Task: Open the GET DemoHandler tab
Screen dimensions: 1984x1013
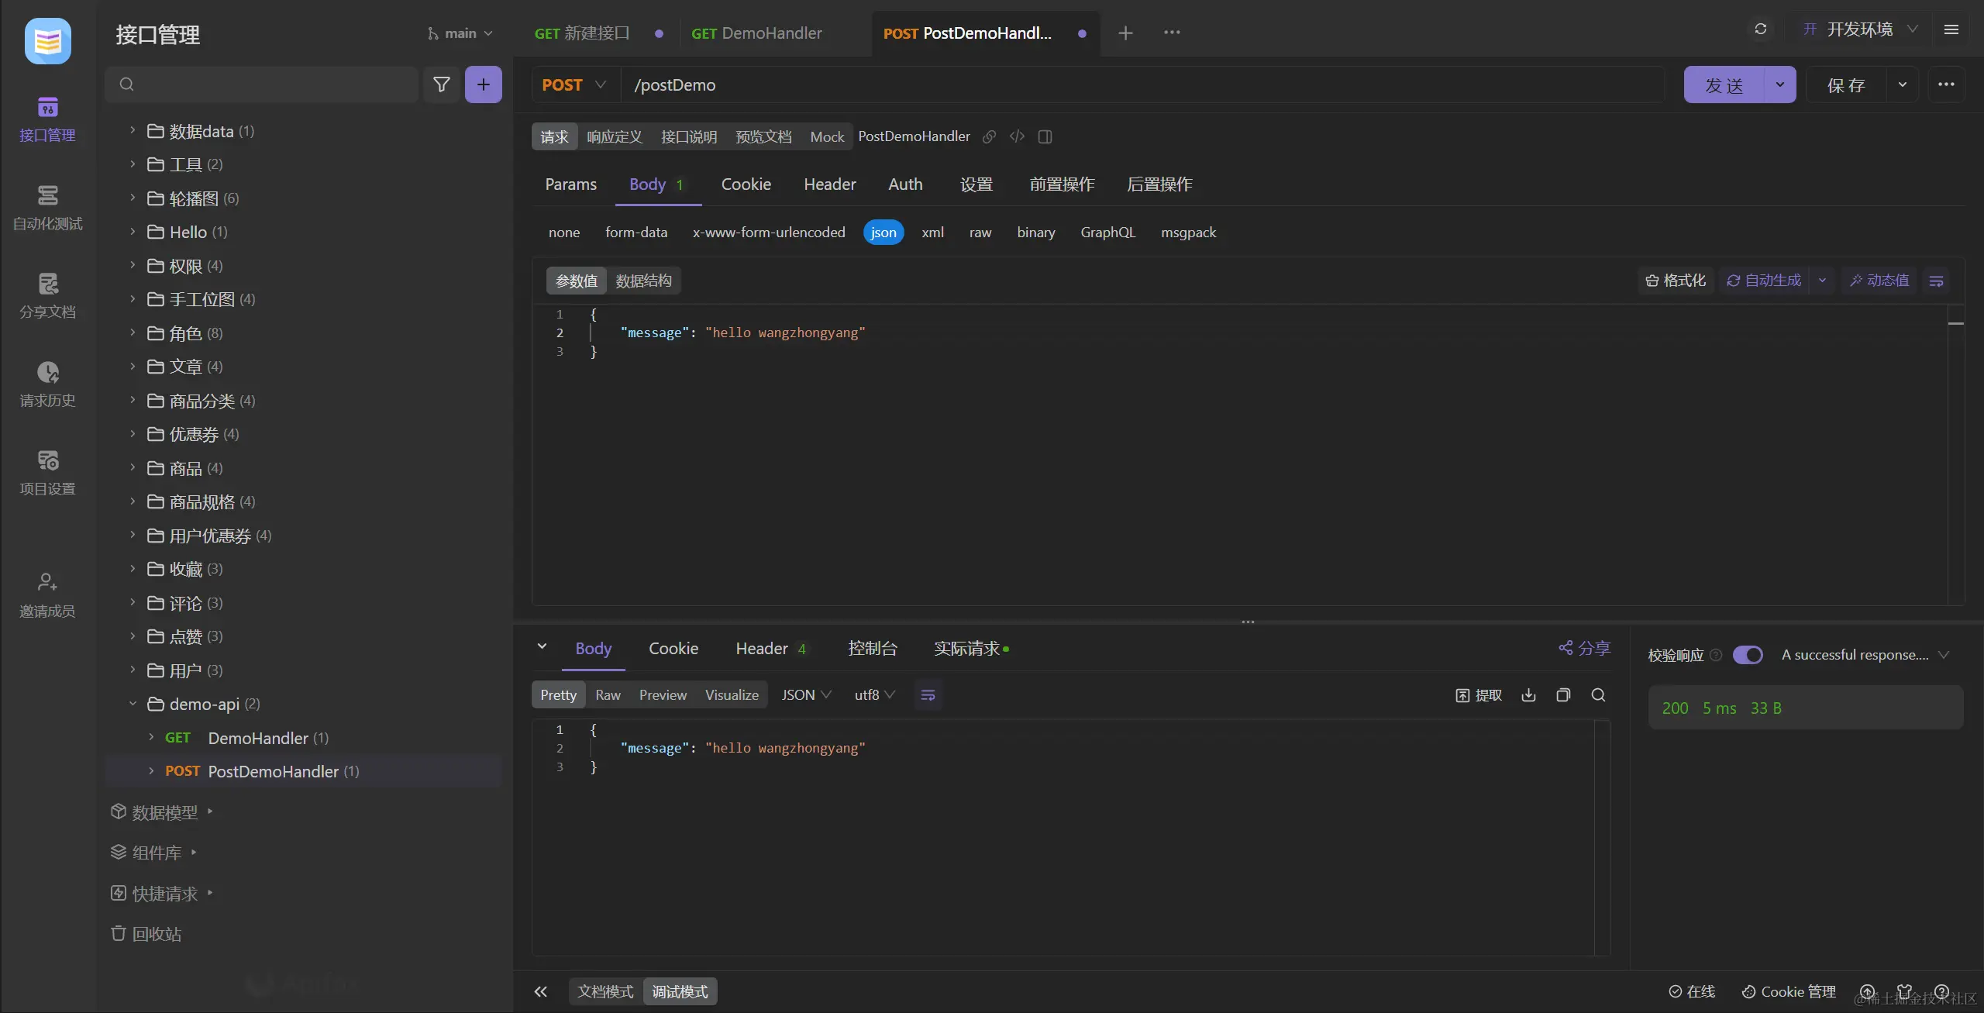Action: 756,33
